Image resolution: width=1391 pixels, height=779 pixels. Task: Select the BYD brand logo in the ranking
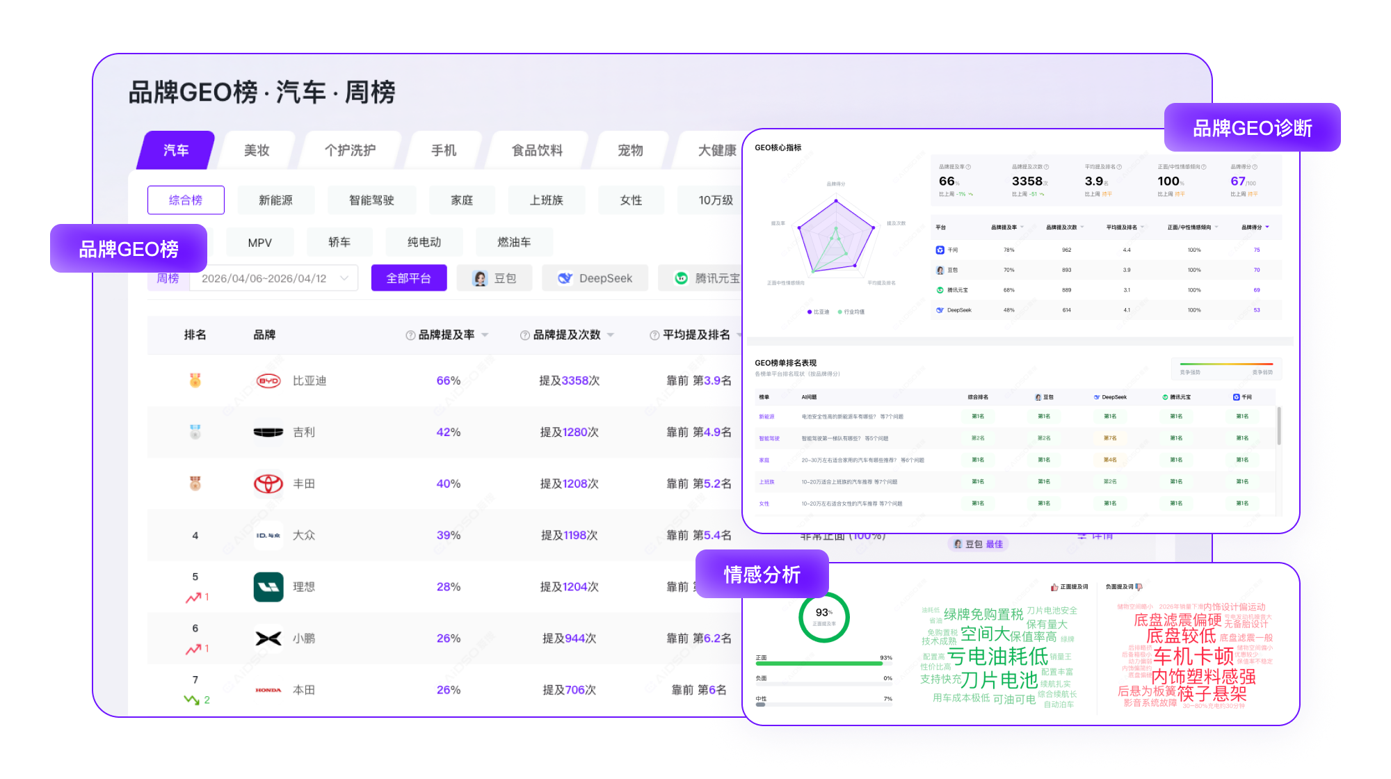(x=268, y=380)
